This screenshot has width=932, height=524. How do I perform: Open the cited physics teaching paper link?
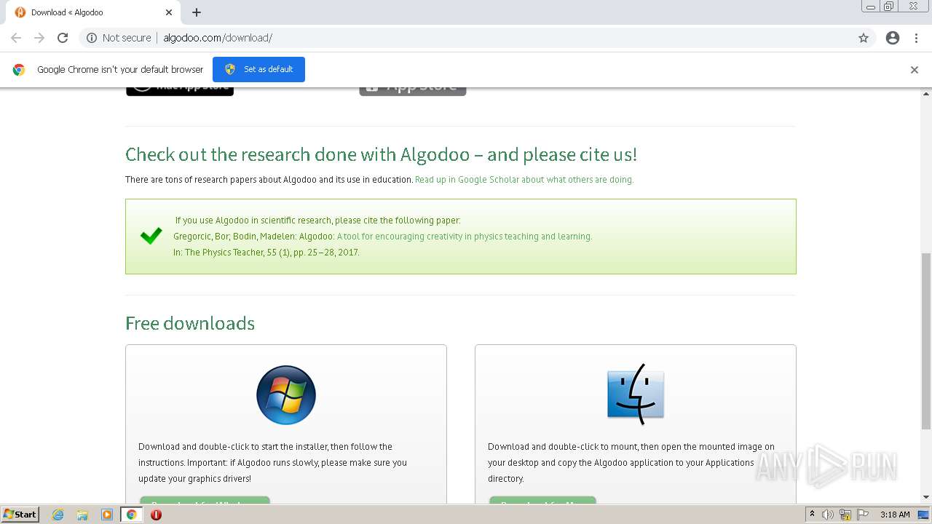[x=465, y=236]
